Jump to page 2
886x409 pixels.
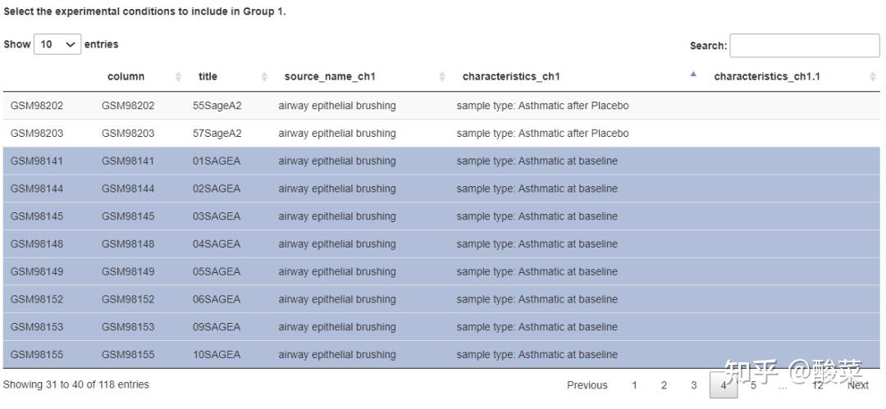click(x=664, y=385)
